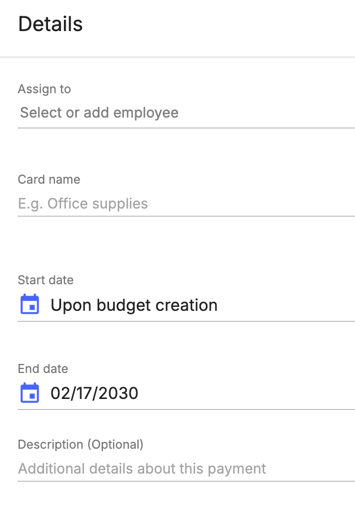355x512 pixels.
Task: Click the 'Card name' field label
Action: tap(49, 179)
